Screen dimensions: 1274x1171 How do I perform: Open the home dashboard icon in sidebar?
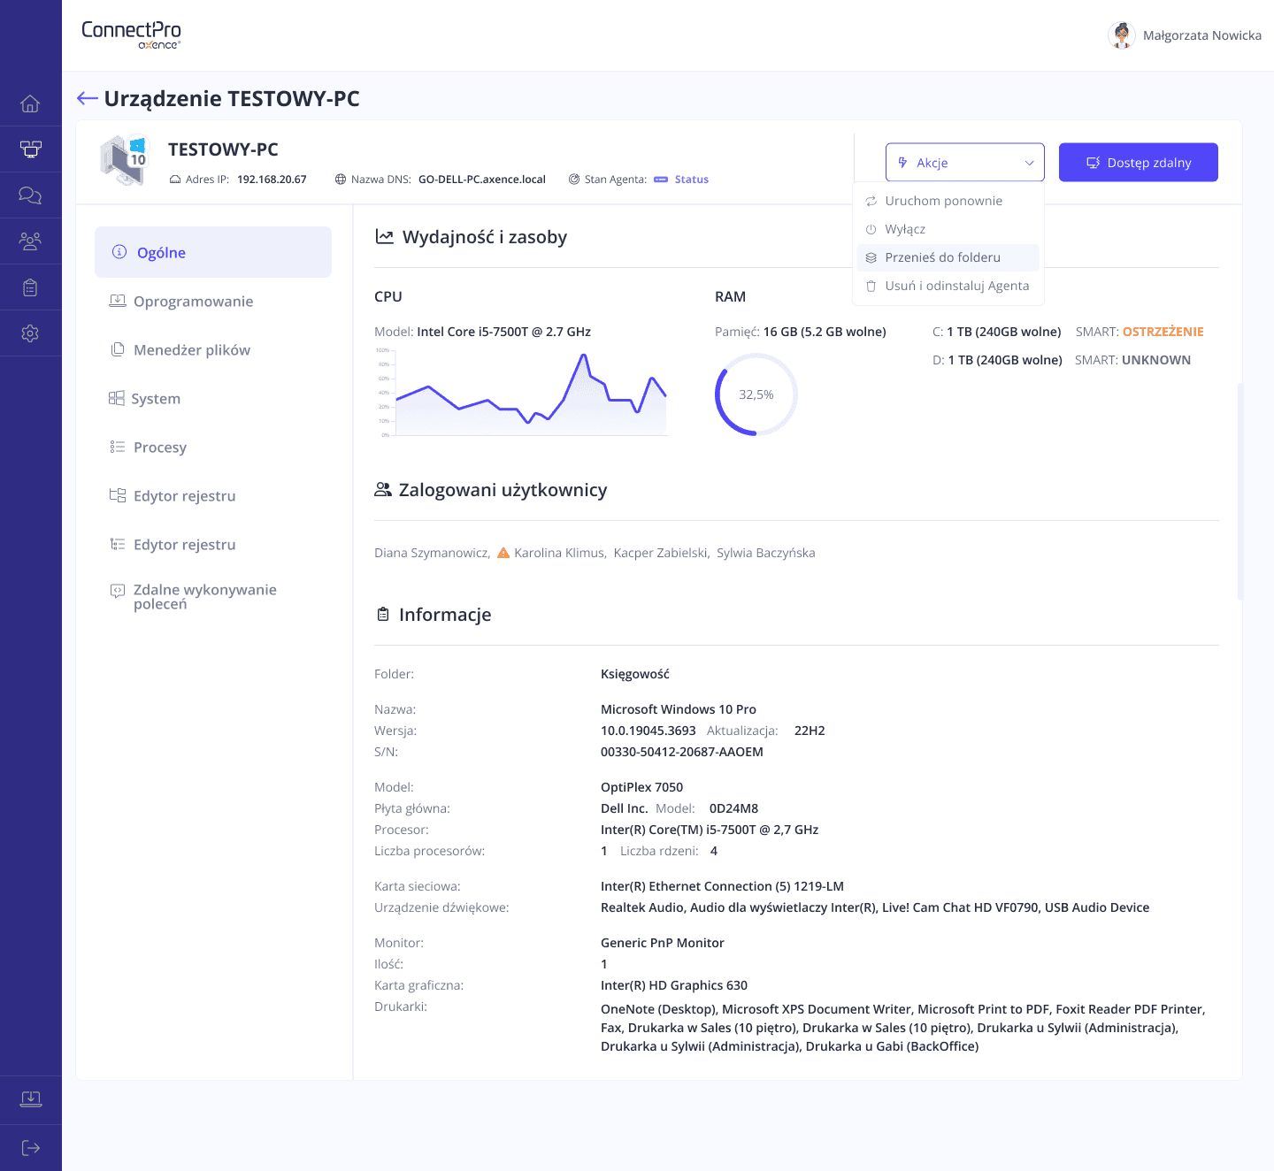pyautogui.click(x=30, y=103)
